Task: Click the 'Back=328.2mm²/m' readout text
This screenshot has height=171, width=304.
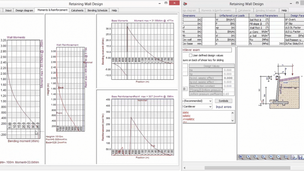Action: (x=56, y=143)
